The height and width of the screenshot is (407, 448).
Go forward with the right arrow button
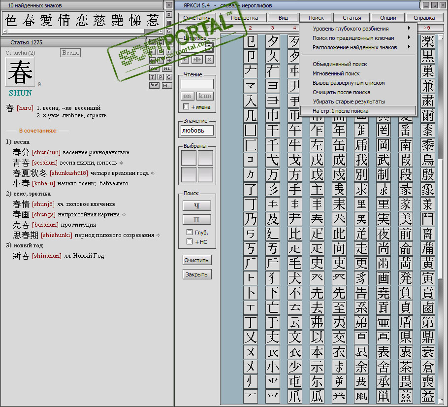[169, 60]
